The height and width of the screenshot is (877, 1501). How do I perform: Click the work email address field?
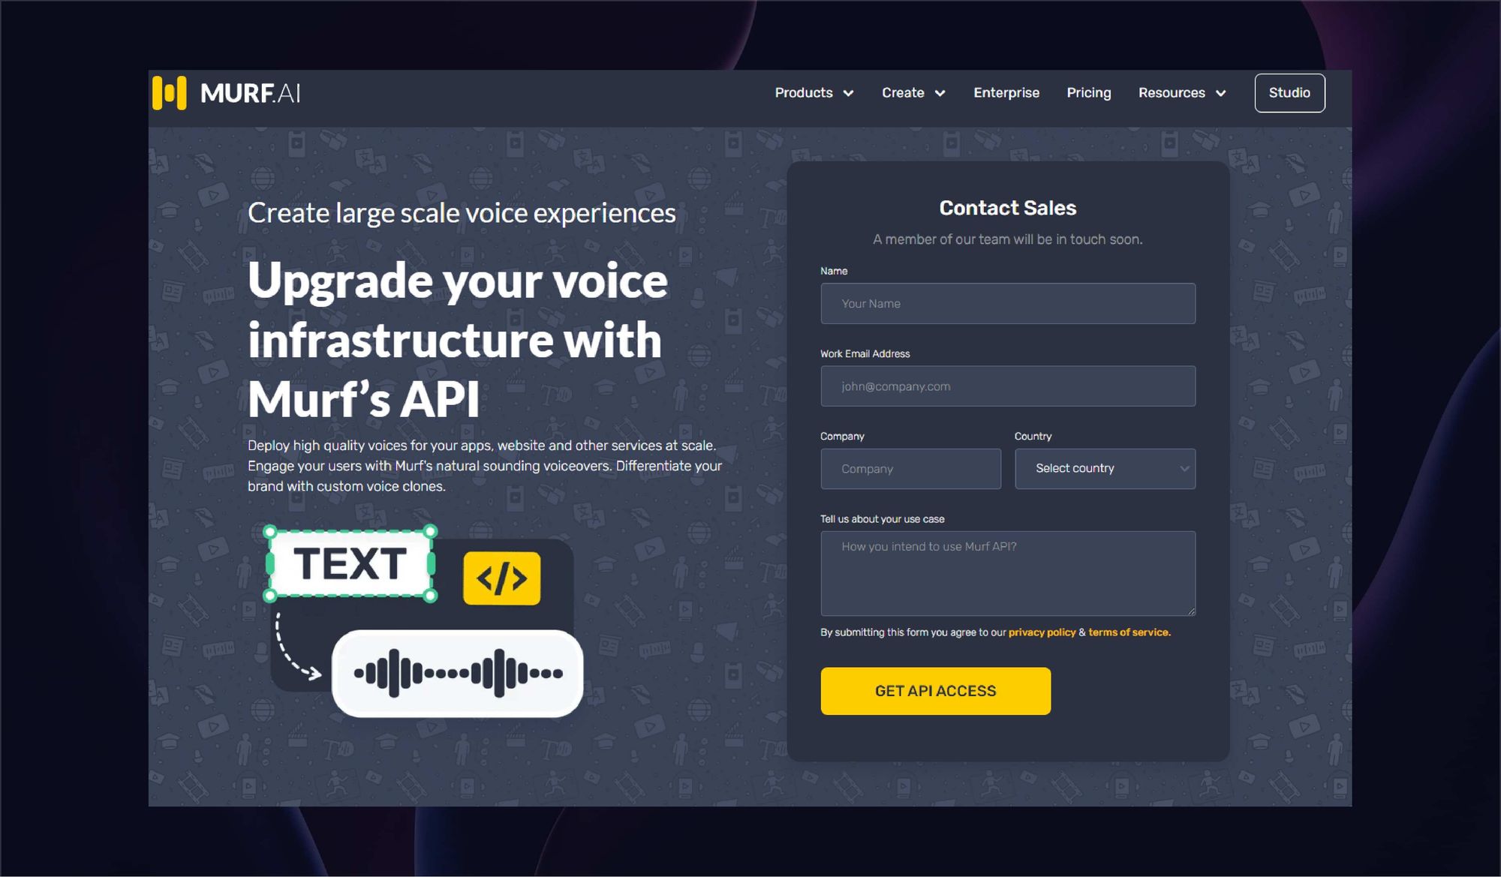pyautogui.click(x=1007, y=386)
